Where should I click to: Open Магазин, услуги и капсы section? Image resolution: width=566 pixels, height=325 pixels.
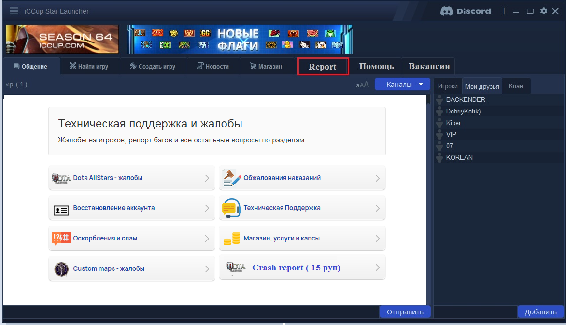[x=302, y=239]
